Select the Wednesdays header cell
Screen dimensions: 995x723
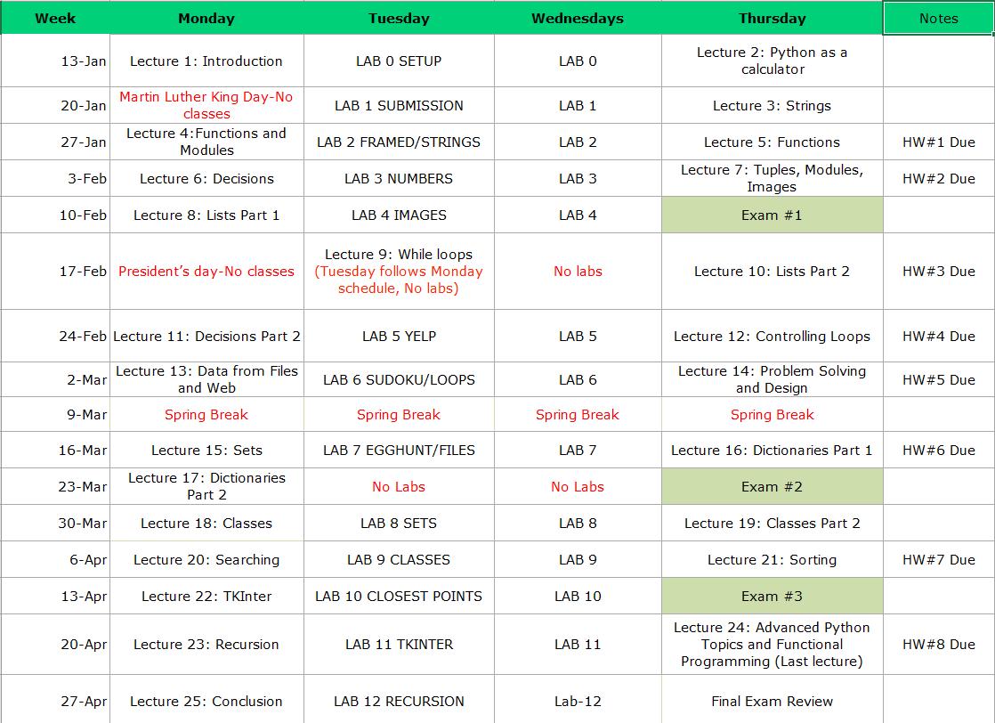pyautogui.click(x=578, y=19)
